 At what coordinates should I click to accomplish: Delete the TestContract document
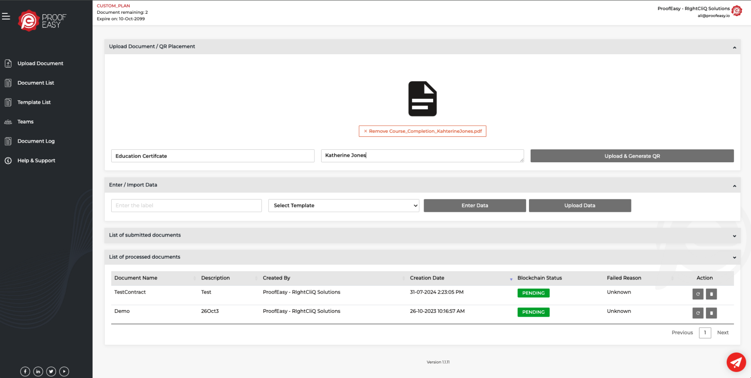click(711, 294)
